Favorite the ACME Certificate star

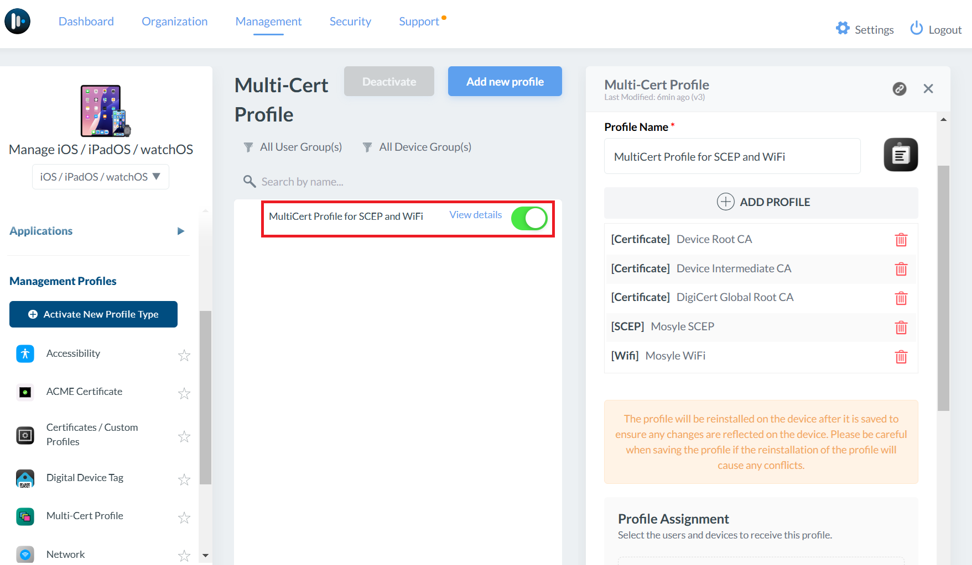click(184, 393)
